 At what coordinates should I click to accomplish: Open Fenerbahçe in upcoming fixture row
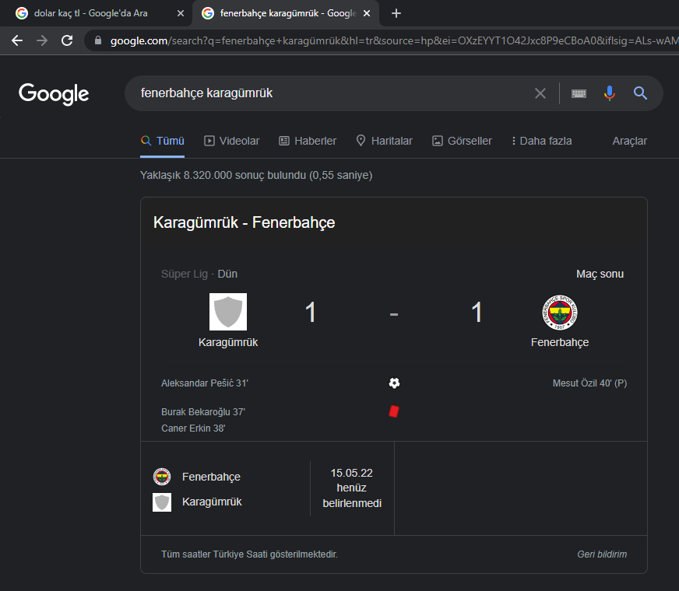[x=211, y=477]
